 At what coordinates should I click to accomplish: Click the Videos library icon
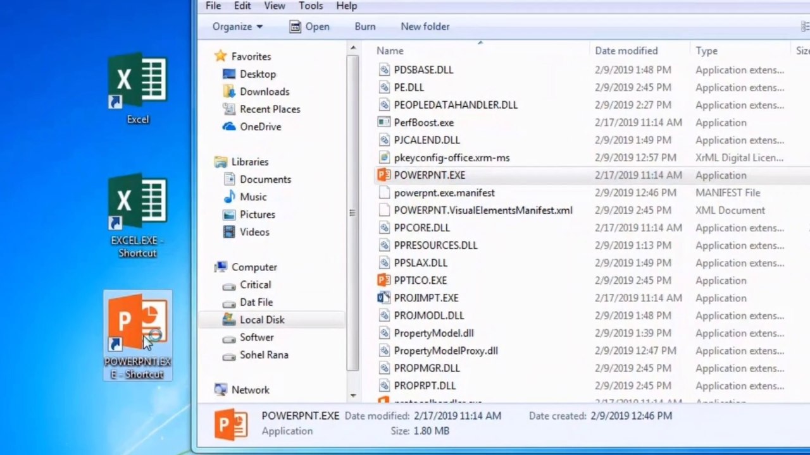[229, 232]
